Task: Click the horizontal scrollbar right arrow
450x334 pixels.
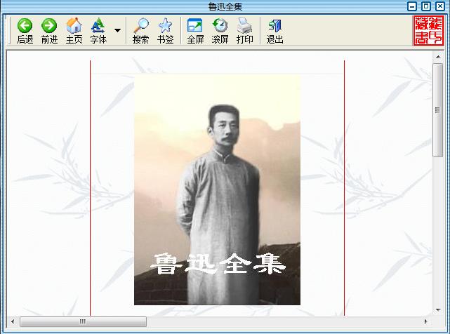Action: point(426,322)
